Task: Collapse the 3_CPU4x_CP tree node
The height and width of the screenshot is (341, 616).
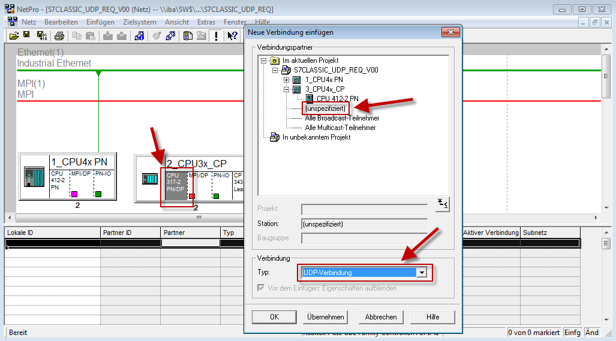Action: pyautogui.click(x=286, y=89)
